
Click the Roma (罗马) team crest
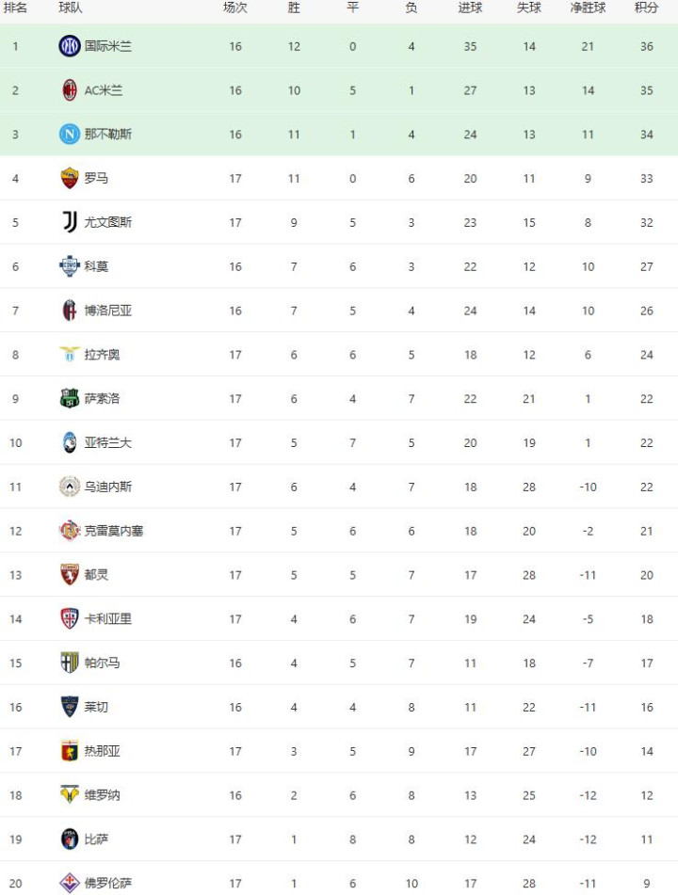(70, 178)
